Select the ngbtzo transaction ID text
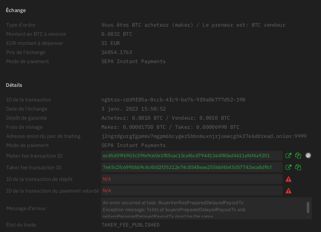This screenshot has width=321, height=232. tap(173, 100)
